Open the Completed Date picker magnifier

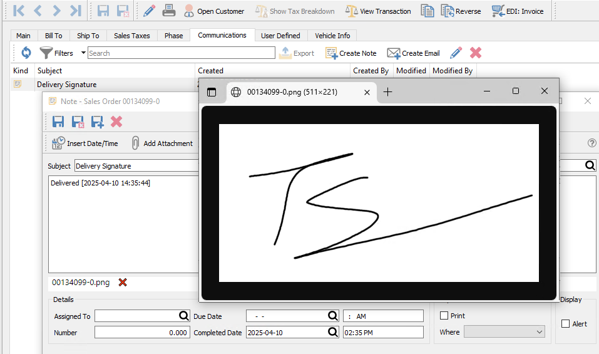(x=333, y=332)
